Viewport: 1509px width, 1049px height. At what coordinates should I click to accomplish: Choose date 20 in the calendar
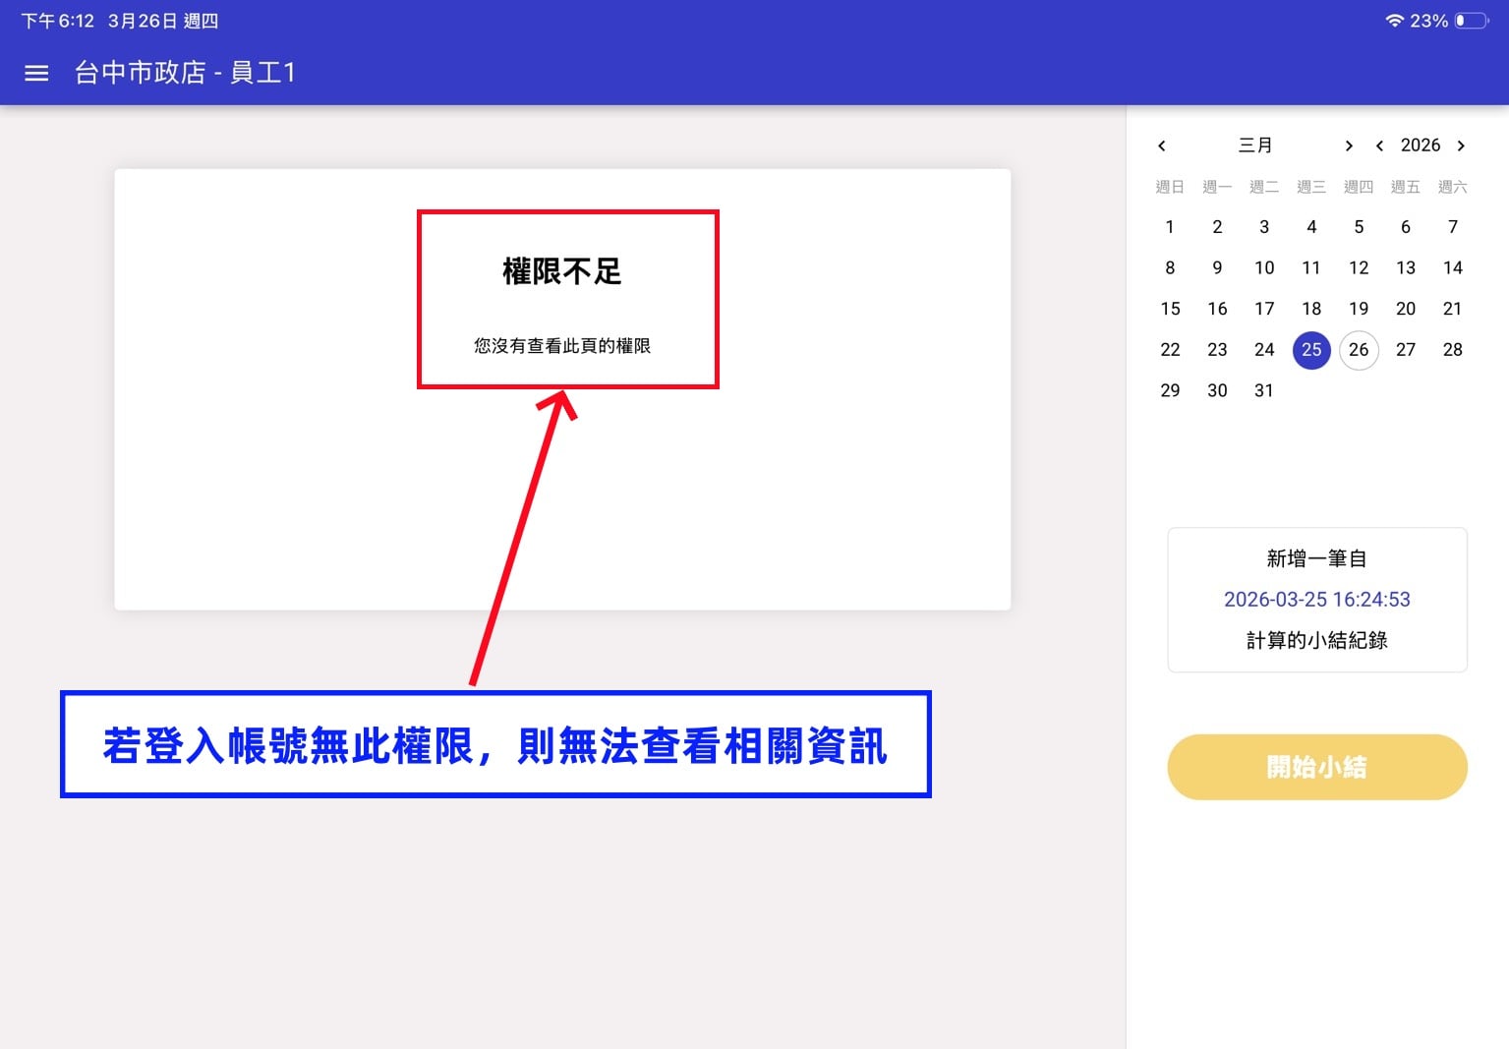[1406, 309]
